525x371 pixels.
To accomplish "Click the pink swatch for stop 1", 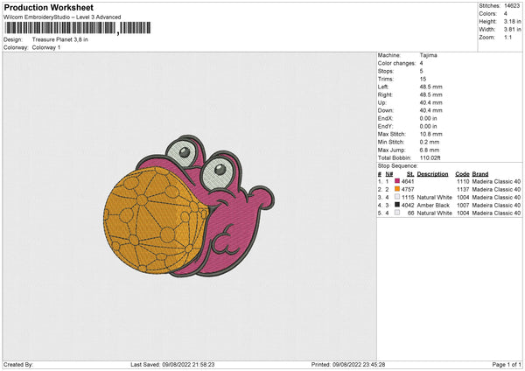I will 397,181.
